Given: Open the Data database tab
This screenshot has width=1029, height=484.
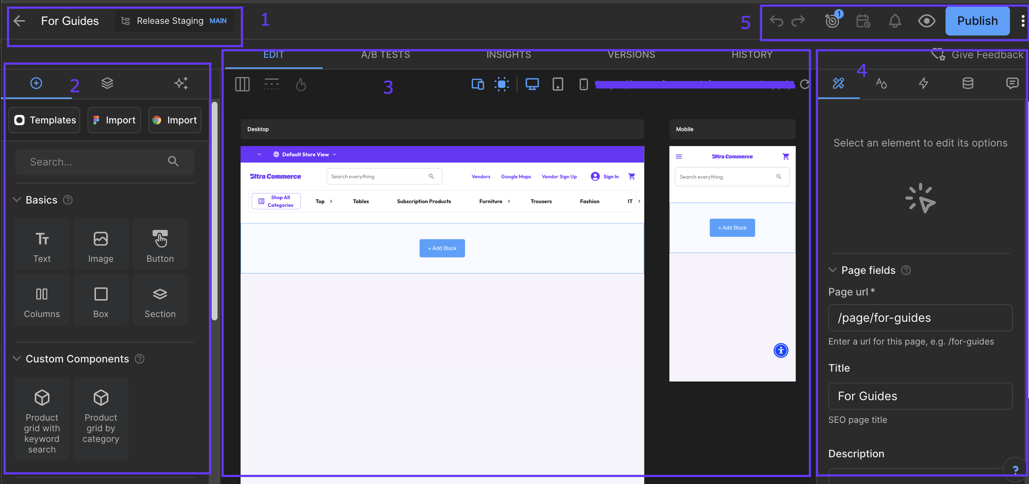Looking at the screenshot, I should (967, 83).
